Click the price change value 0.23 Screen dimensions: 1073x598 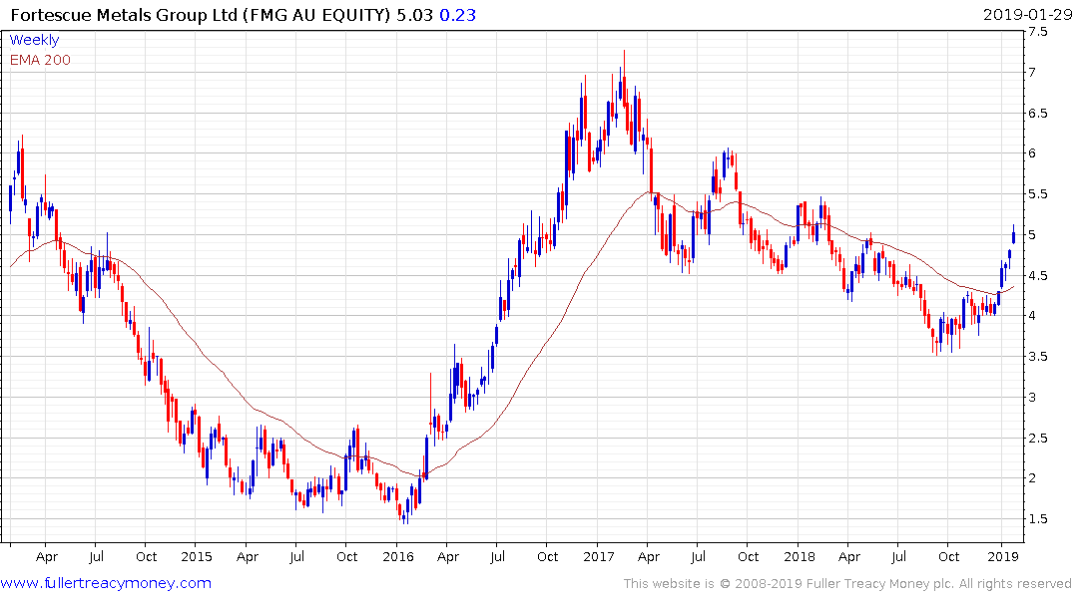click(x=457, y=14)
